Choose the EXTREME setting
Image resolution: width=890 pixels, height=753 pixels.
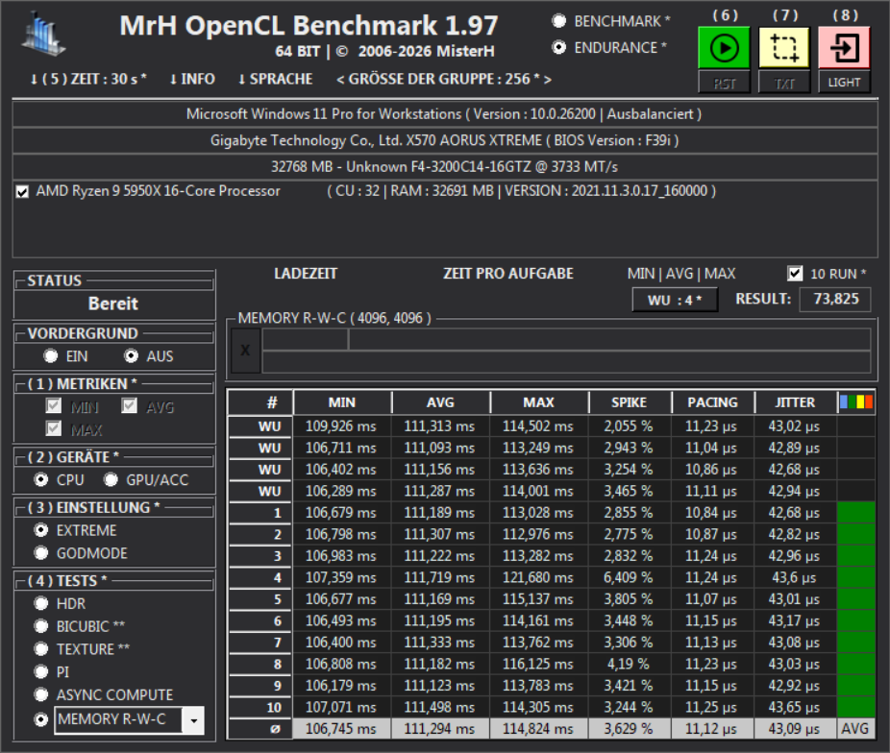coord(41,530)
